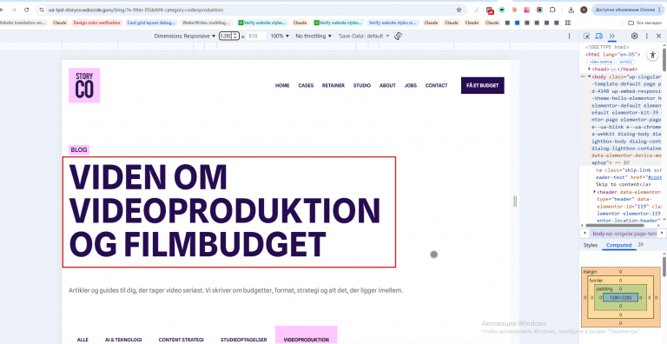Viewport: 667px width, 344px height.
Task: Expand the header element node
Action: (x=595, y=192)
